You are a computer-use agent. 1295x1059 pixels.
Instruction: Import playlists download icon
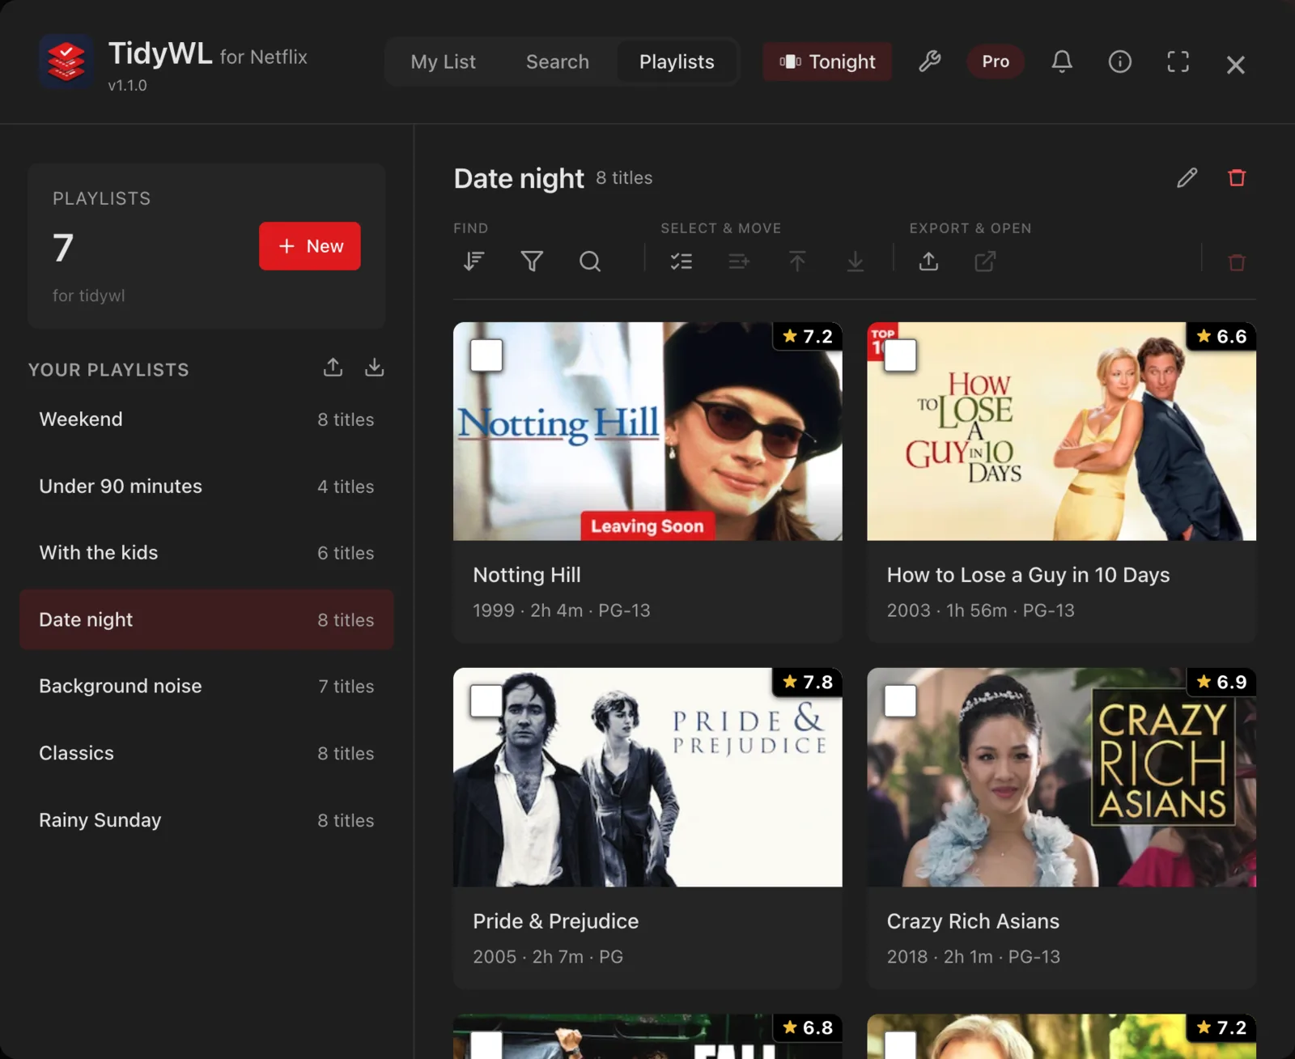pyautogui.click(x=374, y=368)
